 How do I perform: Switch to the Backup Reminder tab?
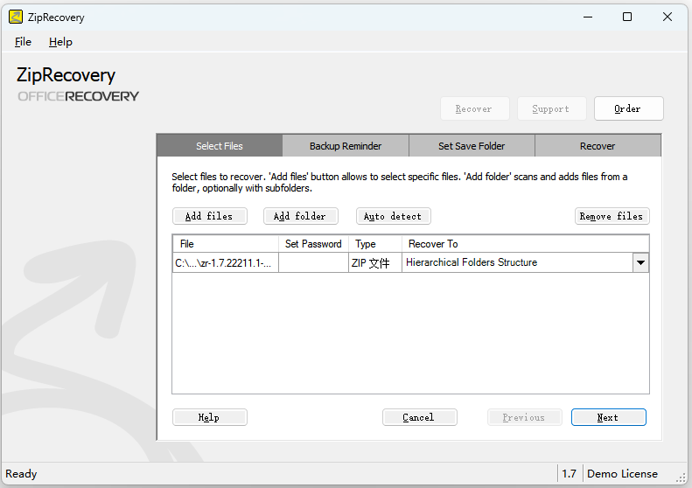point(346,145)
